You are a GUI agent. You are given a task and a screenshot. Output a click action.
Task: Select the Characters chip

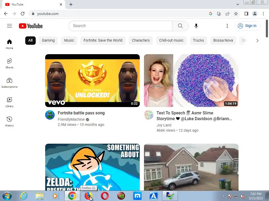[x=141, y=41]
